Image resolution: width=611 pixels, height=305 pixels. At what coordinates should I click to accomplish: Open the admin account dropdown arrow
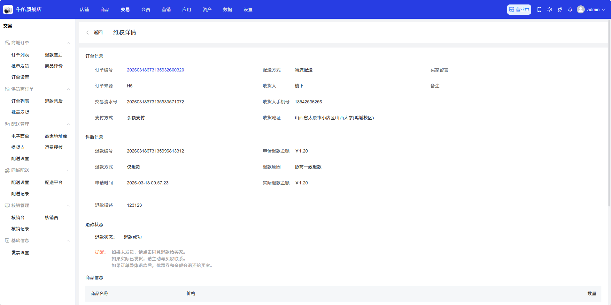(604, 10)
